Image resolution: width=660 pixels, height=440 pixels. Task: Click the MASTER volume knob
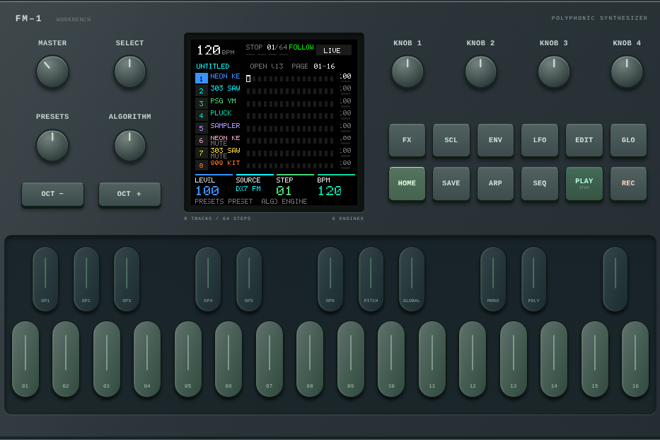52,72
